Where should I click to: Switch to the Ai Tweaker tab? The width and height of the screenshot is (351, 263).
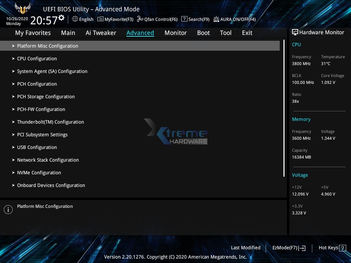[101, 33]
